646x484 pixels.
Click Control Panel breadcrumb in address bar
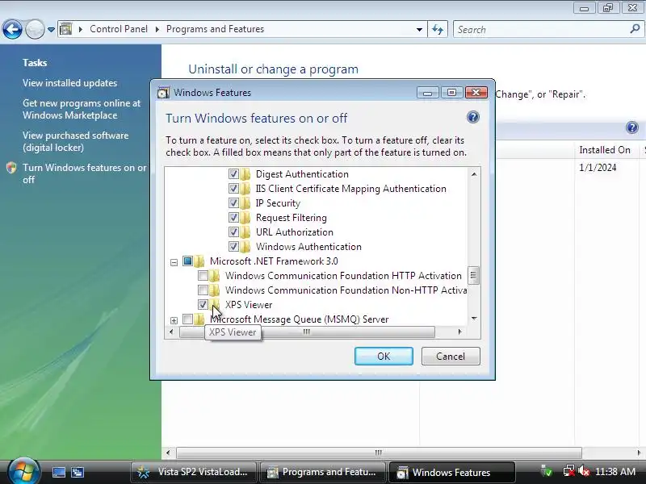coord(119,29)
